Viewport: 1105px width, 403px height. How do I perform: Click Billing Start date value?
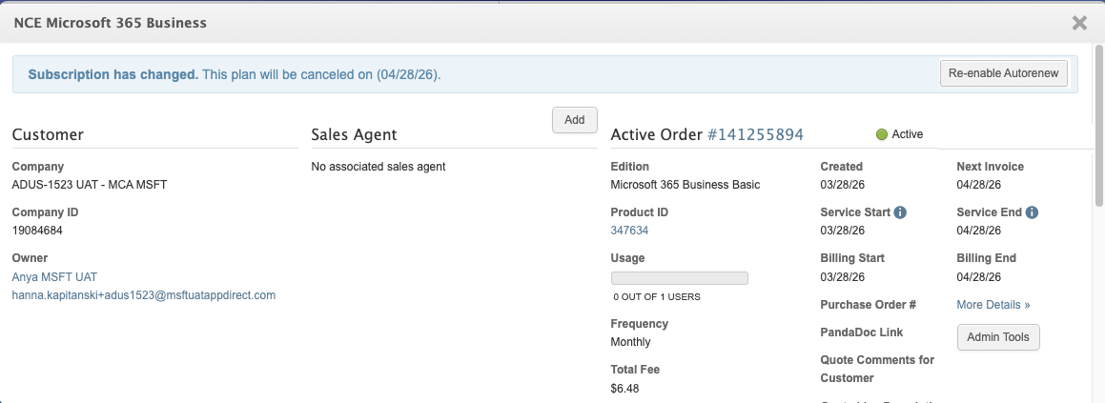842,277
